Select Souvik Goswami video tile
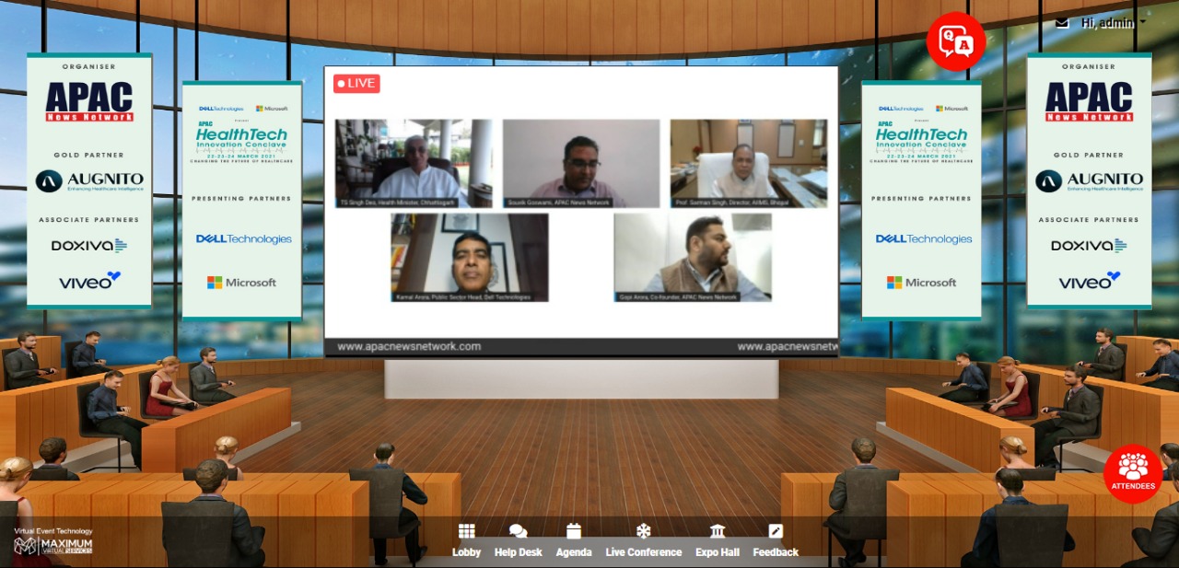 tap(581, 163)
